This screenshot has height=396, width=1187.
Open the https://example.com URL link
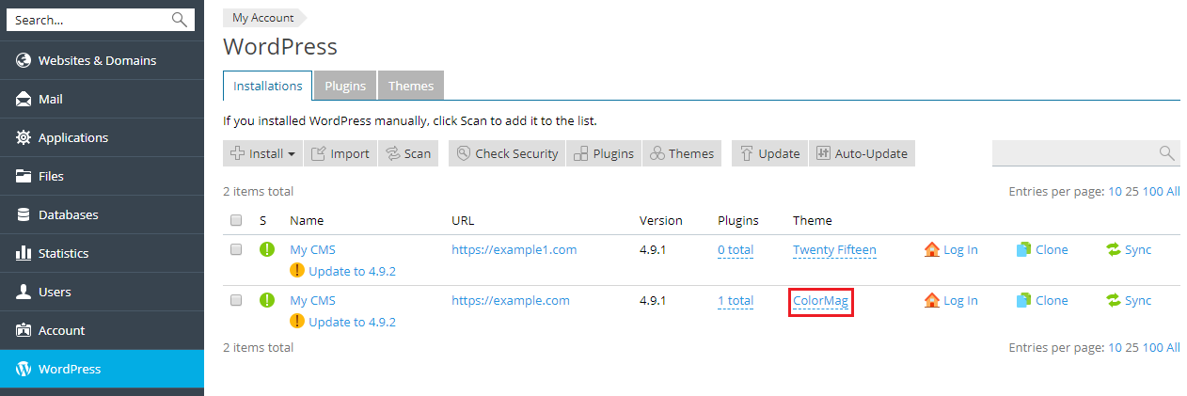point(510,300)
